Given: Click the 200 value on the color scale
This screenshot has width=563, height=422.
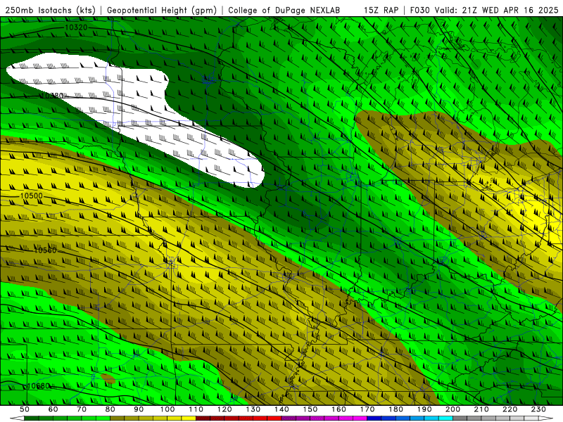Looking at the screenshot, I should tap(453, 409).
